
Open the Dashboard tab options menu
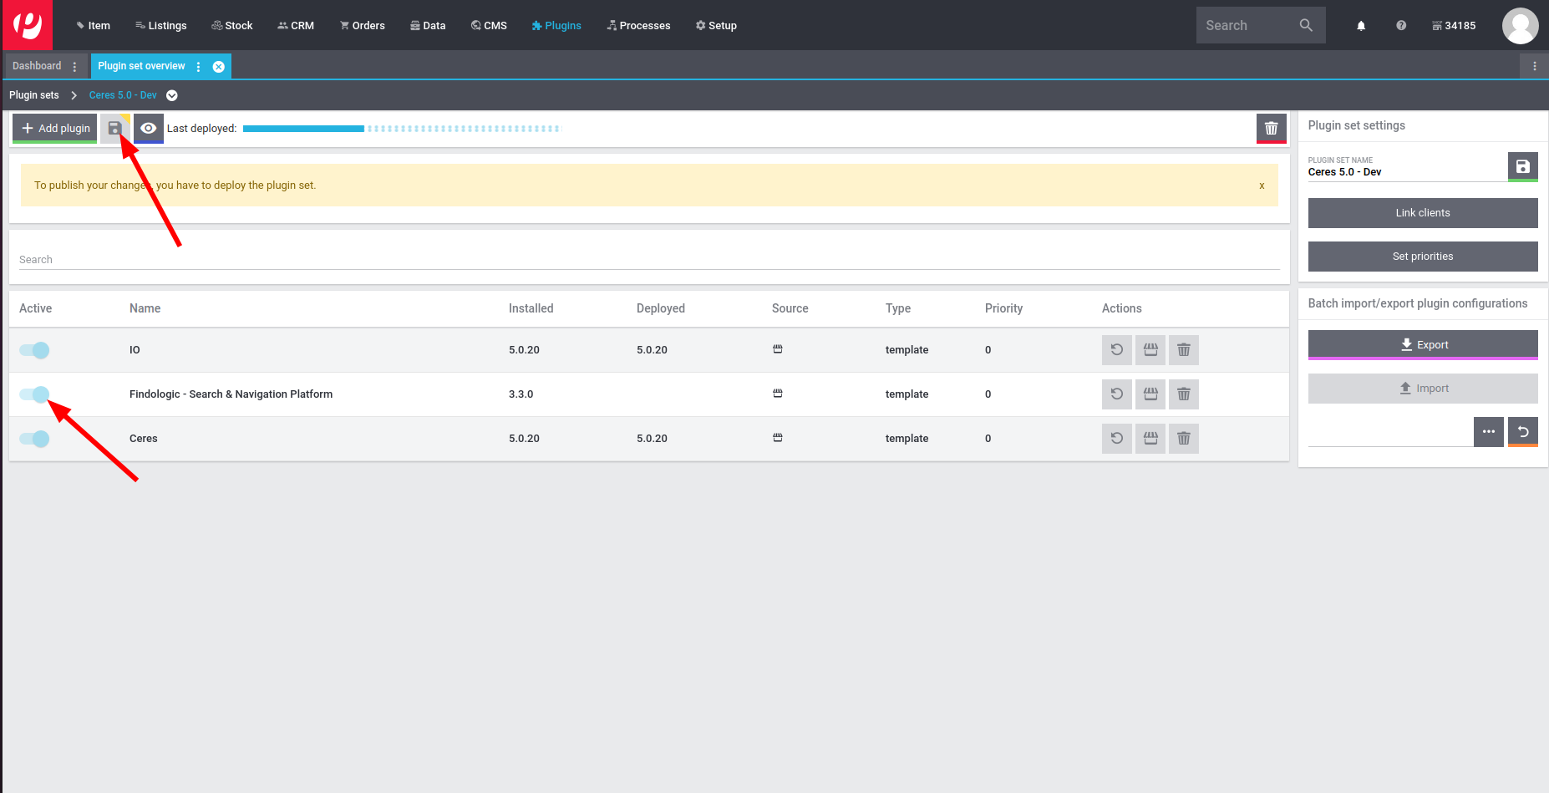coord(75,67)
